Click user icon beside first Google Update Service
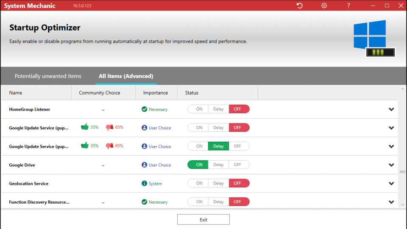 pos(144,128)
